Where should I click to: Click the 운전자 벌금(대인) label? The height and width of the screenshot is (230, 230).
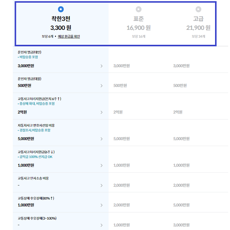pos(29,52)
